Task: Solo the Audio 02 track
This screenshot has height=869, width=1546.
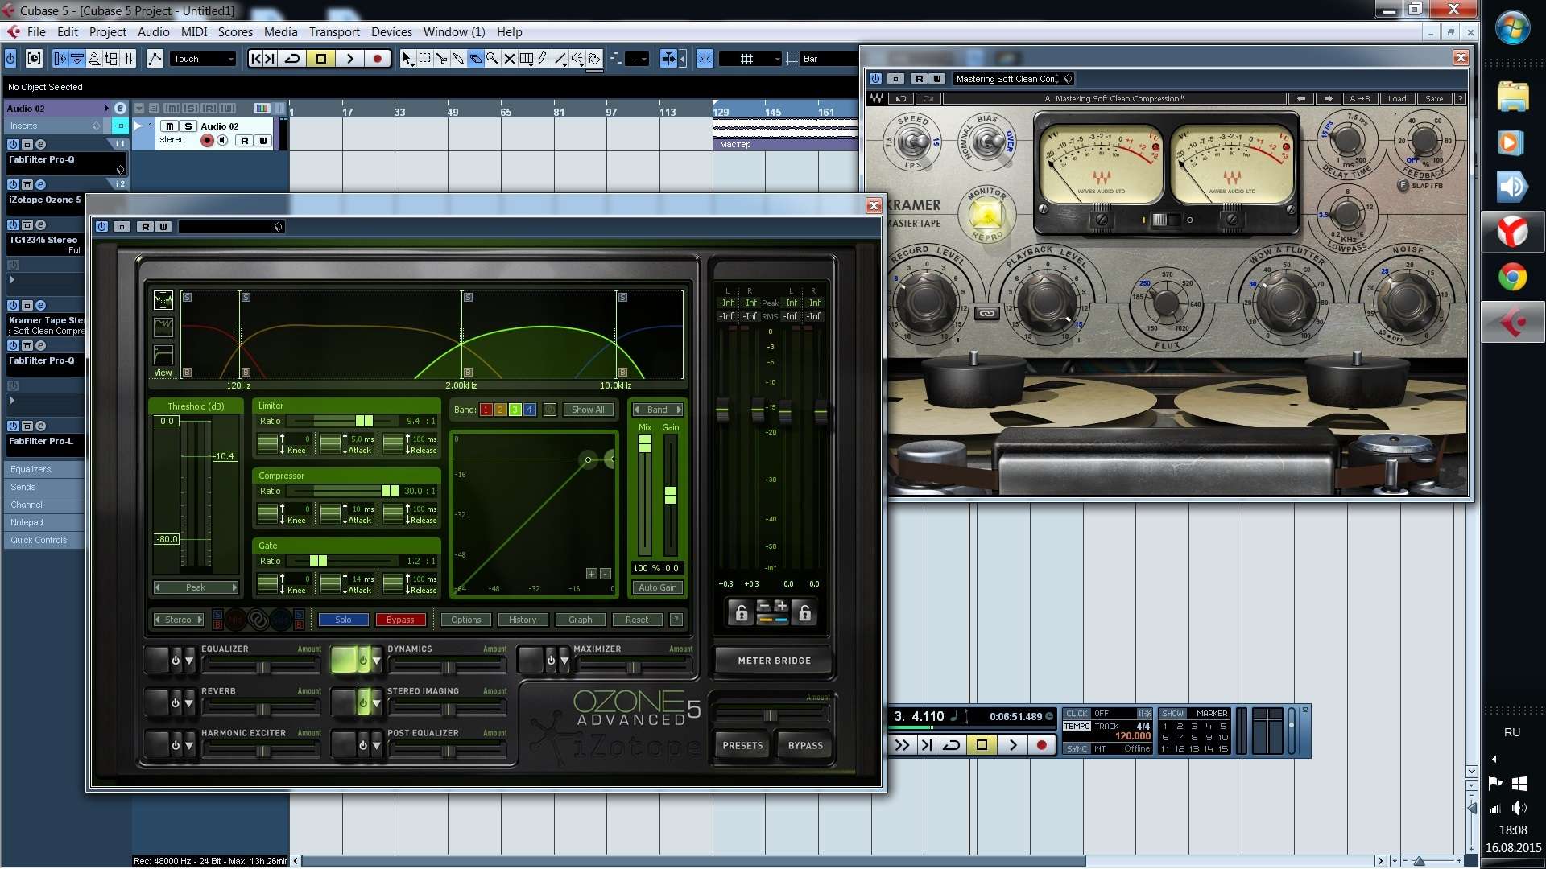Action: point(188,126)
